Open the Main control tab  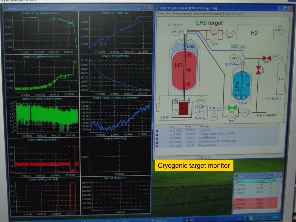tap(164, 14)
